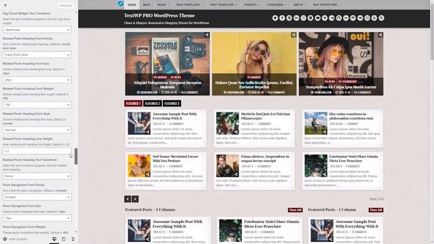
Task: Open the Facebook social icon in header
Action: 282,18
